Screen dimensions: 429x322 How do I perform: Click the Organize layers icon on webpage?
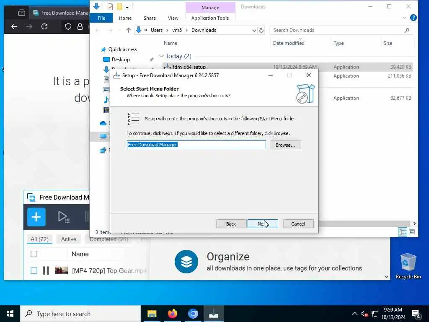186,262
